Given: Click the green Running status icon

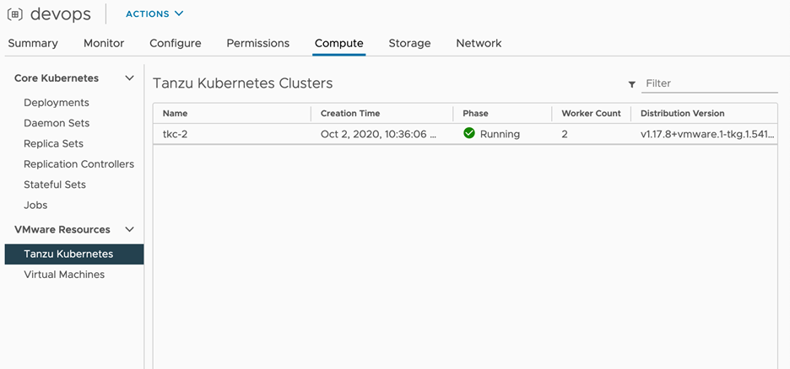Looking at the screenshot, I should point(469,134).
